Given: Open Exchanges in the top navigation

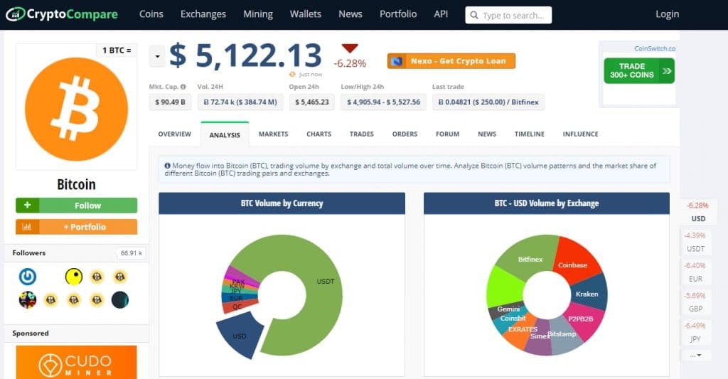Looking at the screenshot, I should click(x=203, y=14).
